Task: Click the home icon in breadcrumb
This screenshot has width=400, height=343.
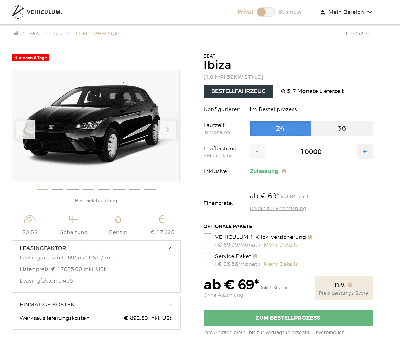Action: coord(16,33)
